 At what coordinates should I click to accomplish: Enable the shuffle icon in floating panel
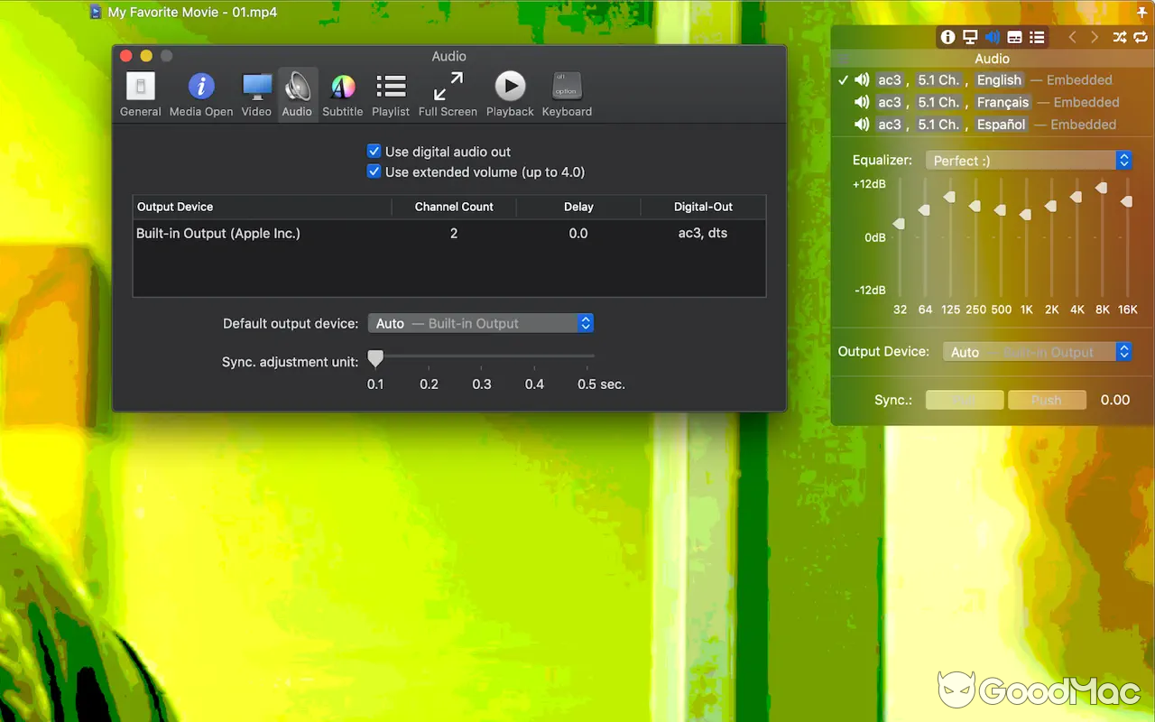coord(1118,37)
